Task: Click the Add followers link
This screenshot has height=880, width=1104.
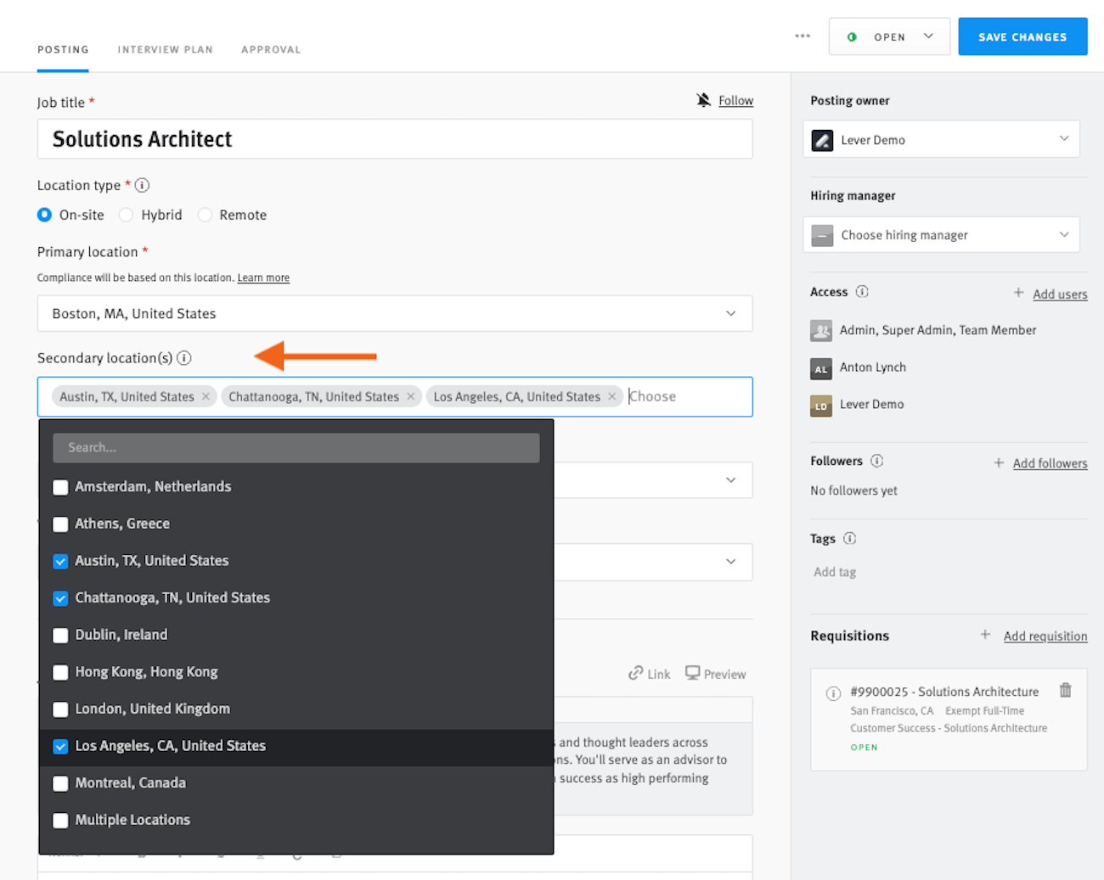Action: [x=1050, y=462]
